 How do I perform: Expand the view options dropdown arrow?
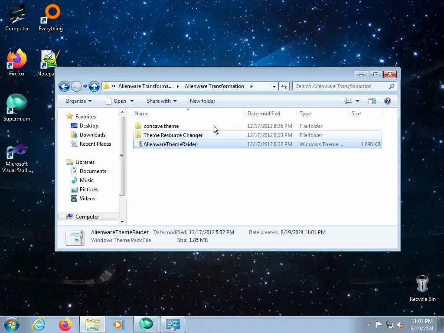(357, 101)
